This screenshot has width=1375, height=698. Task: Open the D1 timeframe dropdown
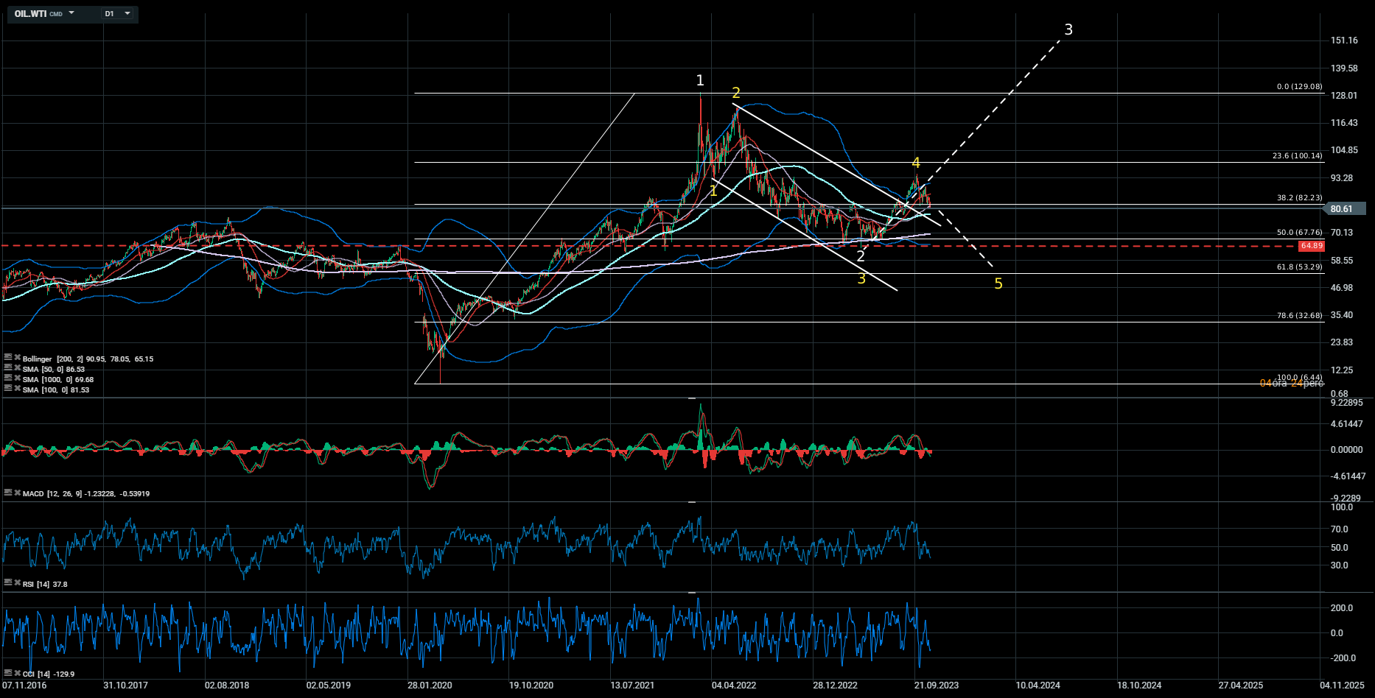pos(117,14)
